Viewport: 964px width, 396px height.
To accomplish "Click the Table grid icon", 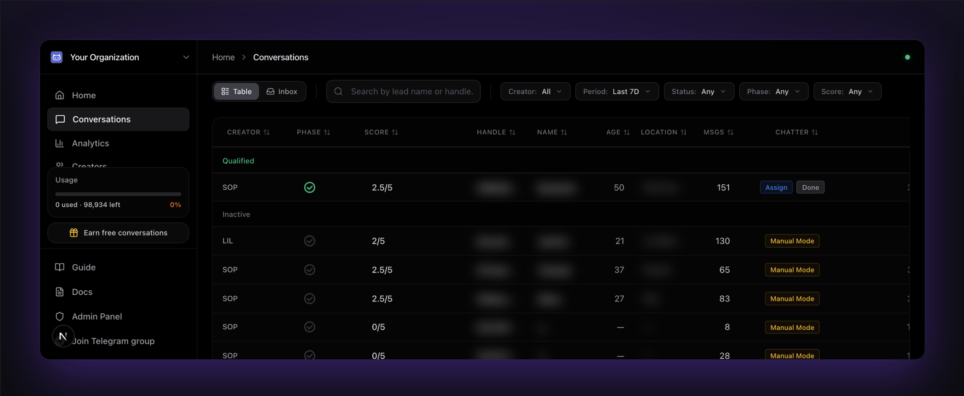I will pos(225,91).
